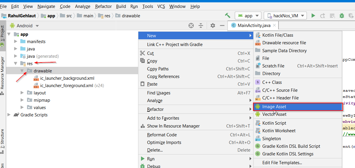The width and height of the screenshot is (355, 168).
Task: Click the Build hammer icon
Action: tap(227, 16)
